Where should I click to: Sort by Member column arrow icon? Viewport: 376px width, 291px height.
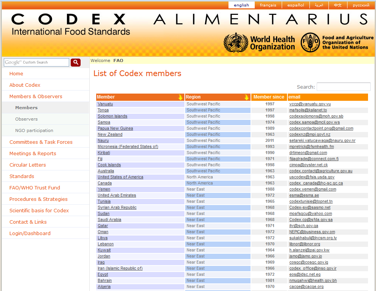[180, 97]
